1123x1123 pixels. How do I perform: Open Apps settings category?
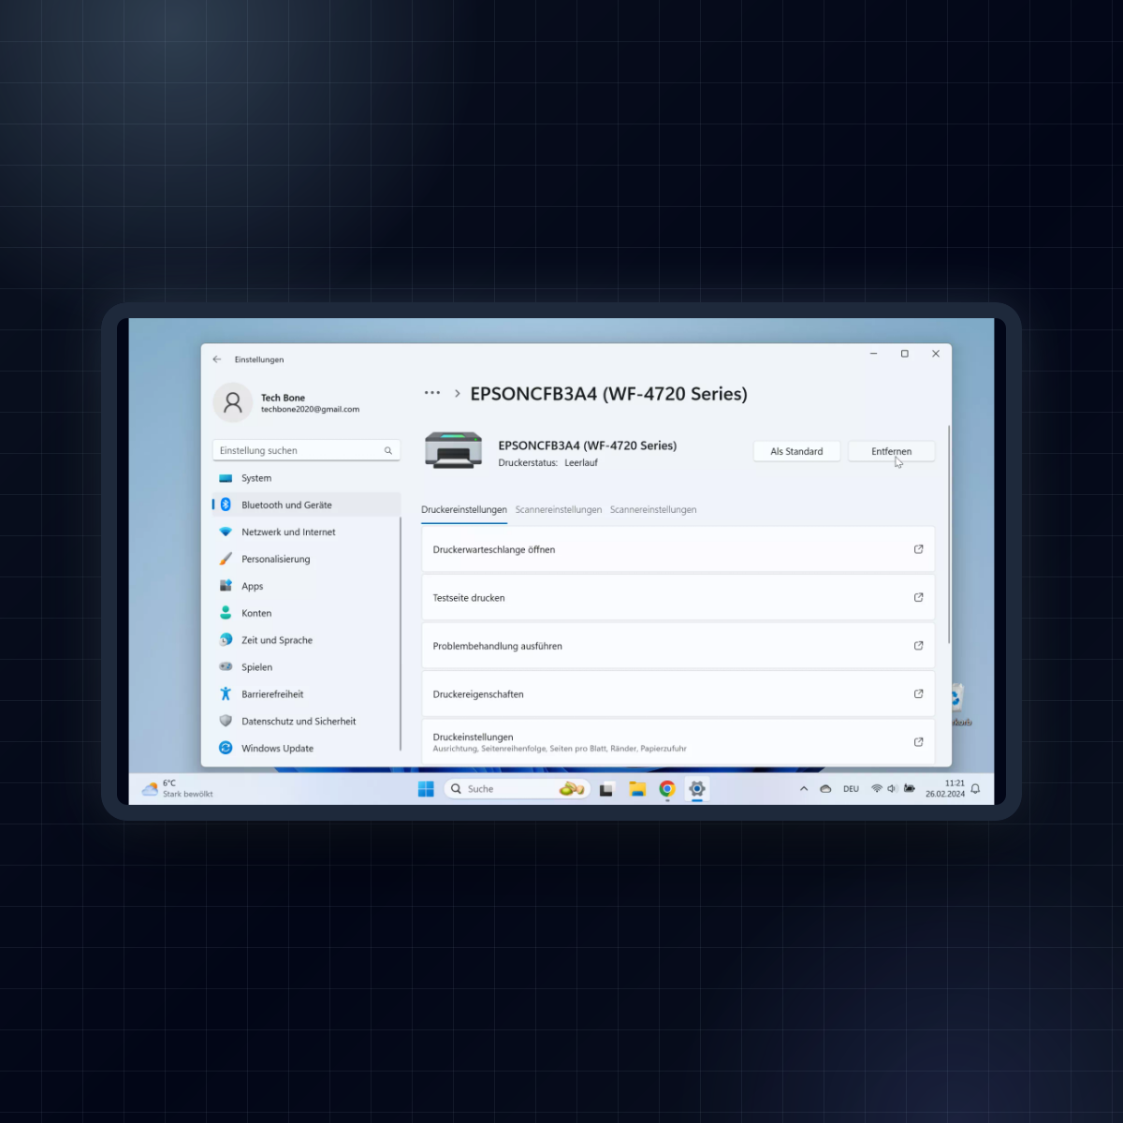[306, 586]
